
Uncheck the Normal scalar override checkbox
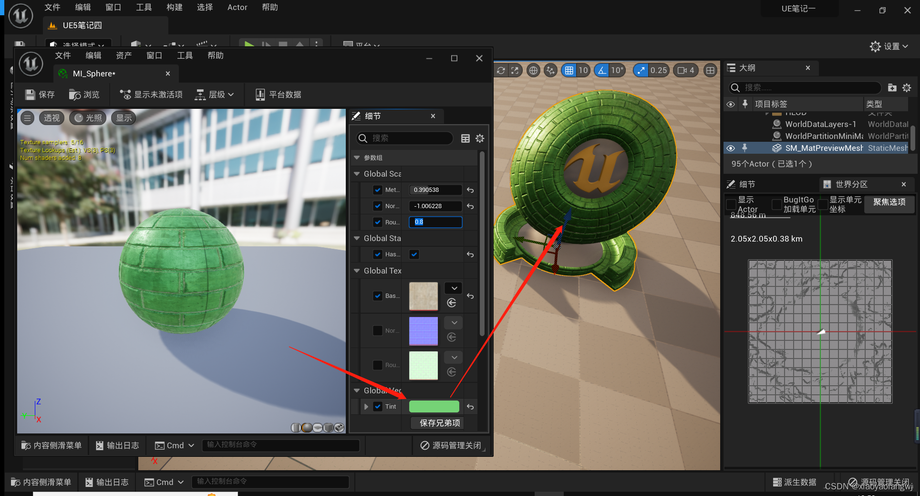pyautogui.click(x=378, y=206)
